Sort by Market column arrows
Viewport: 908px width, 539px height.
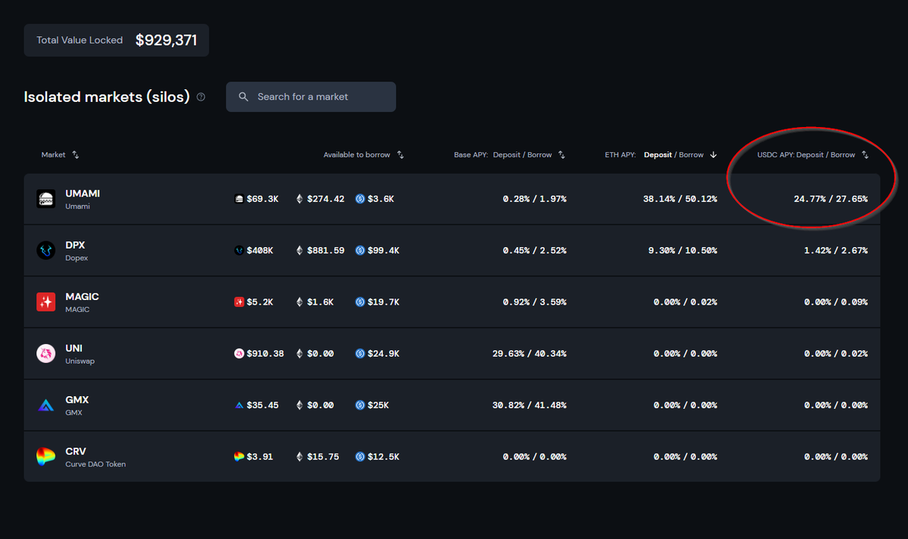pos(76,155)
